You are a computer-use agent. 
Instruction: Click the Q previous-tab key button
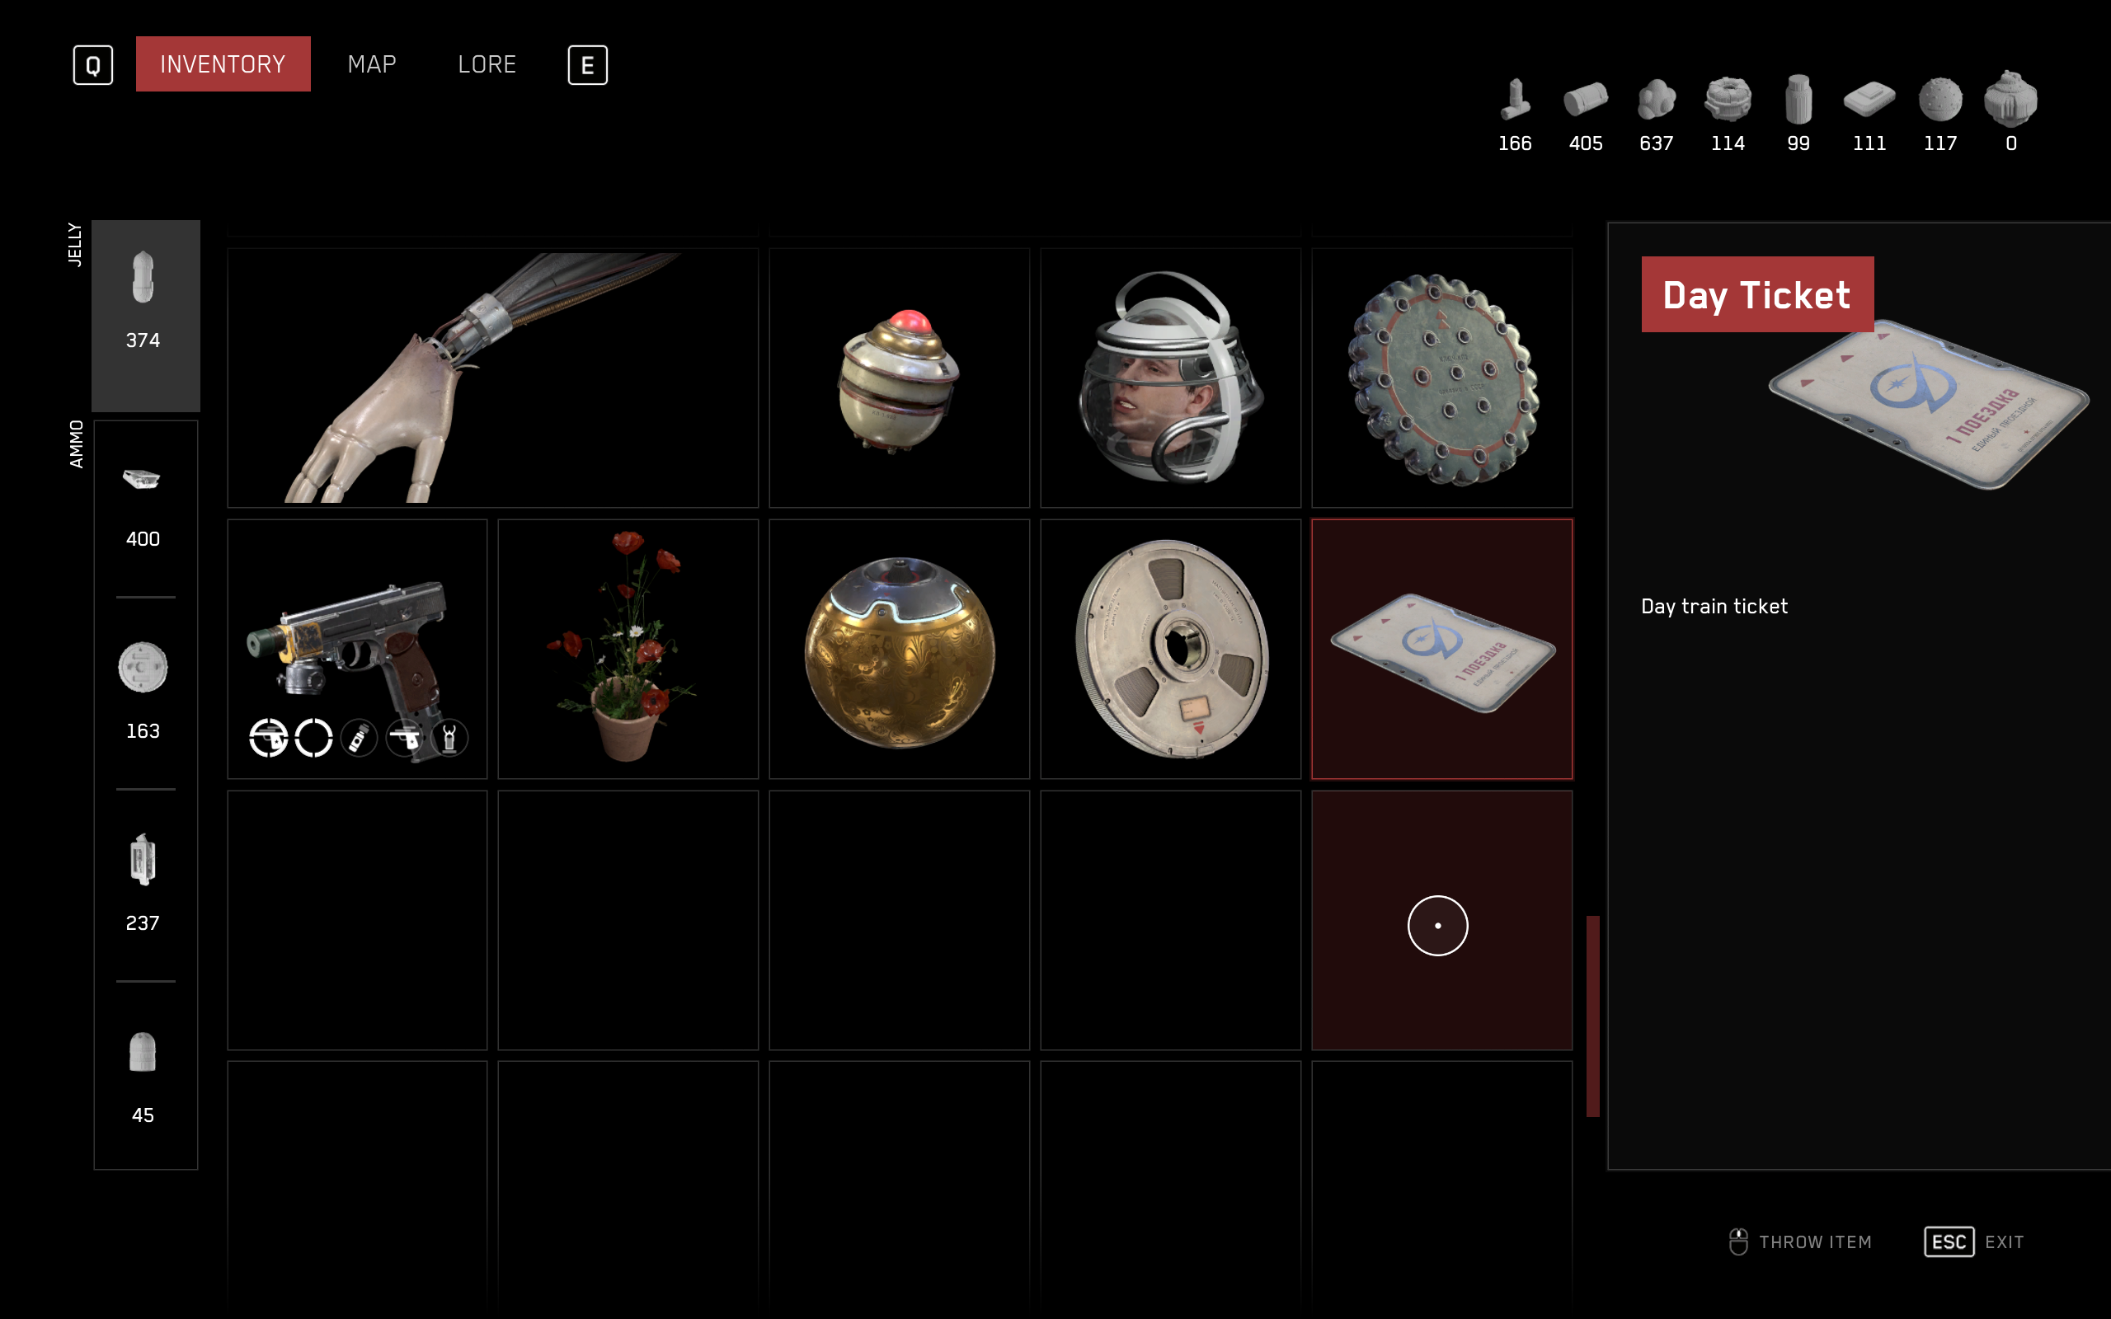tap(93, 64)
